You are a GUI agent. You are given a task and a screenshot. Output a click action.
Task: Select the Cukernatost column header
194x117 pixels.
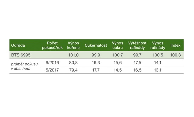[x=96, y=45]
